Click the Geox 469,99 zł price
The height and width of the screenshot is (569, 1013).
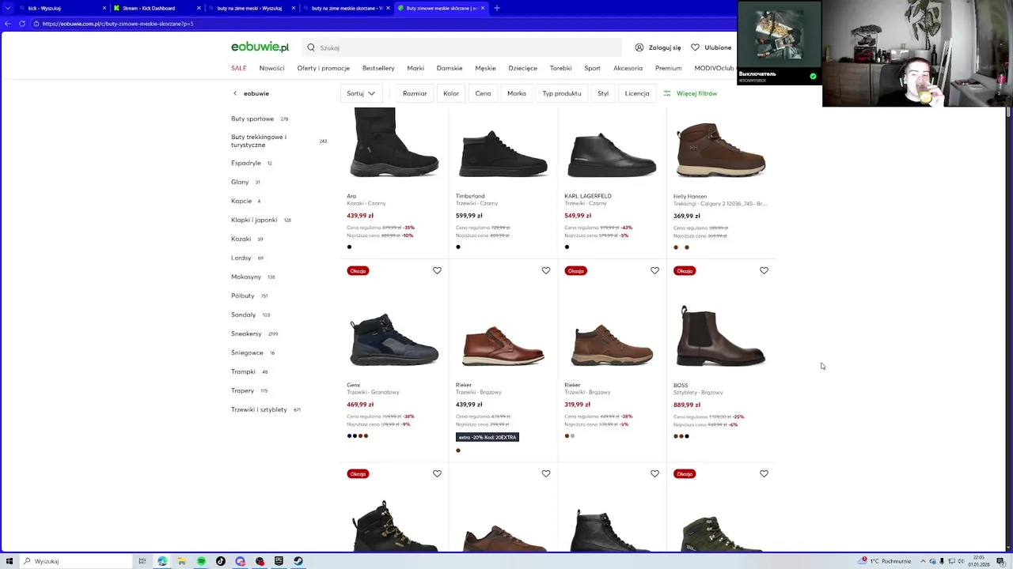[x=360, y=405]
